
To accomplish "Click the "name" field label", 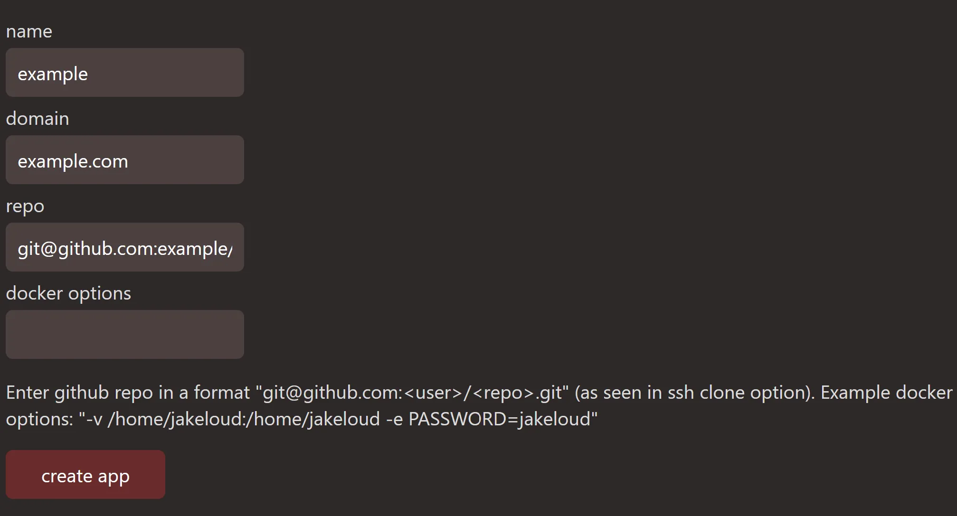I will [29, 31].
